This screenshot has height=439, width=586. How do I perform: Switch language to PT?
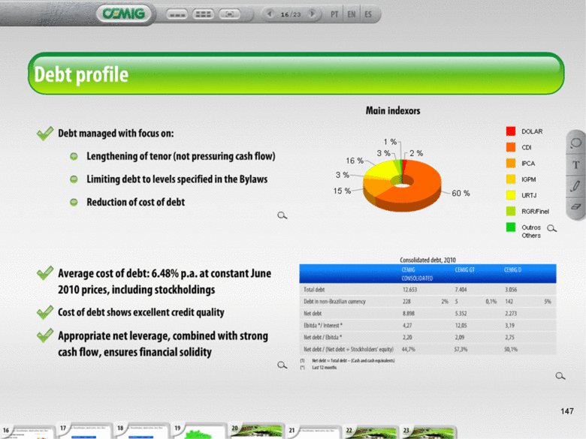click(x=334, y=14)
